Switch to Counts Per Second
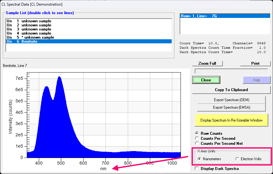The image size is (273, 174). (x=197, y=139)
